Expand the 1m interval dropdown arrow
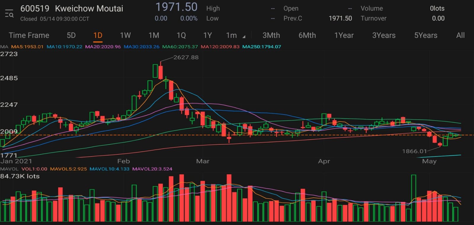The height and width of the screenshot is (225, 474). coord(244,37)
